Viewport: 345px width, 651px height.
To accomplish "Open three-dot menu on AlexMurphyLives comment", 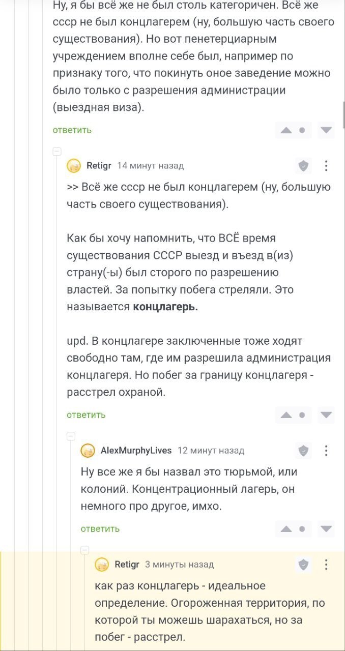I will tap(326, 450).
